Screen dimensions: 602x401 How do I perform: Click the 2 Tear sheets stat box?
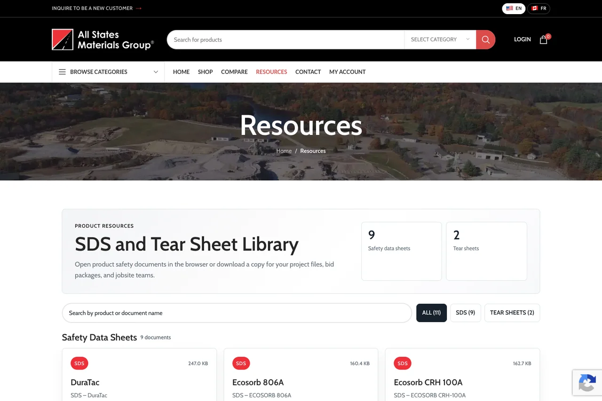point(486,251)
